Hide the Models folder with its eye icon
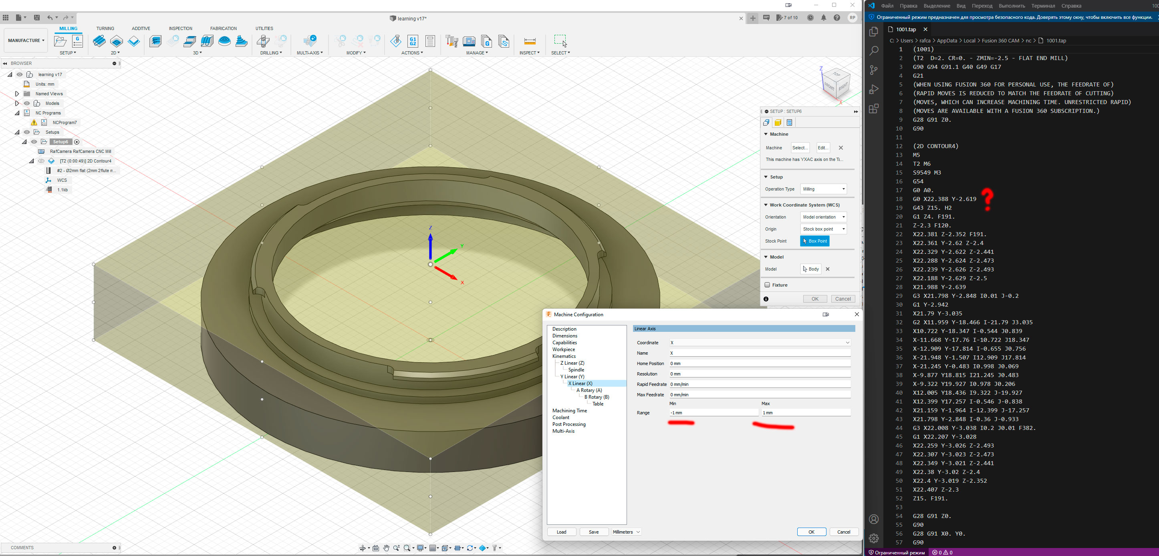 [x=27, y=103]
